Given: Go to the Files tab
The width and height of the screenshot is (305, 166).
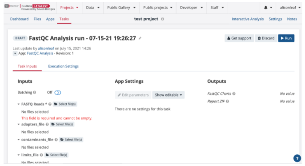Looking at the screenshot, I should (37, 19).
